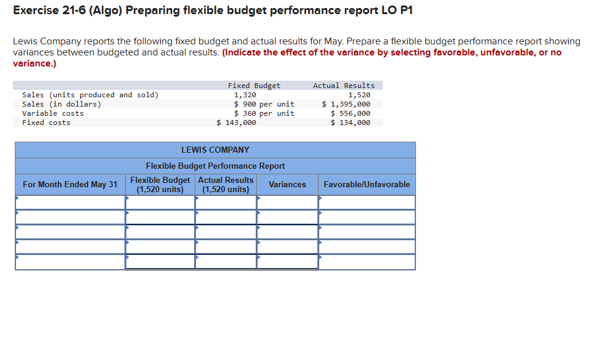Screen dimensions: 599x340
Task: Open third row label dropdown under For Month Ended
Action: point(70,232)
